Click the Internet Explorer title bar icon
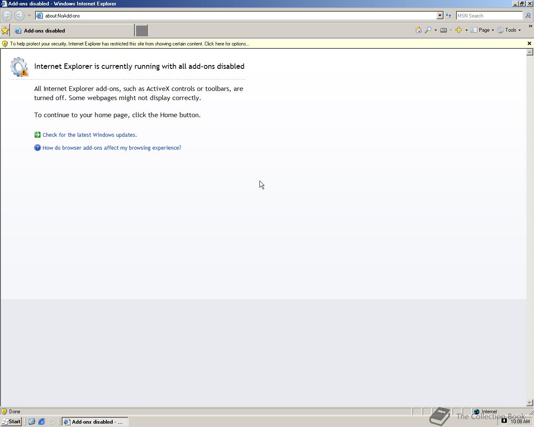534x427 pixels. [4, 3]
